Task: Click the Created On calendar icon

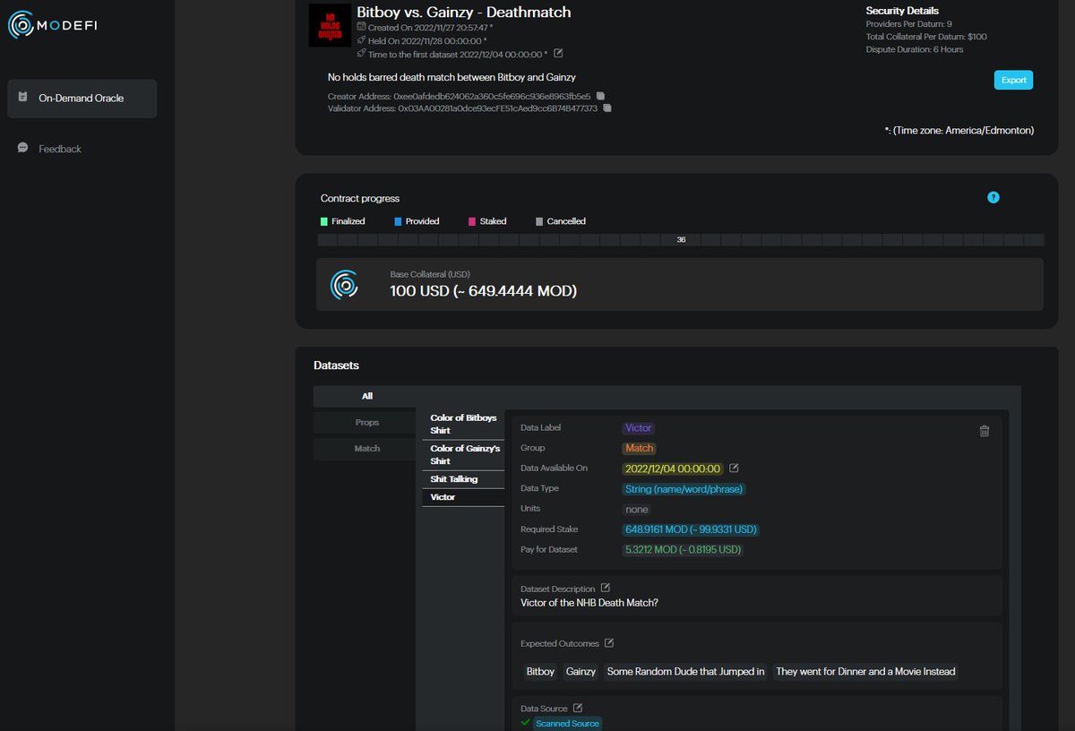Action: (361, 28)
